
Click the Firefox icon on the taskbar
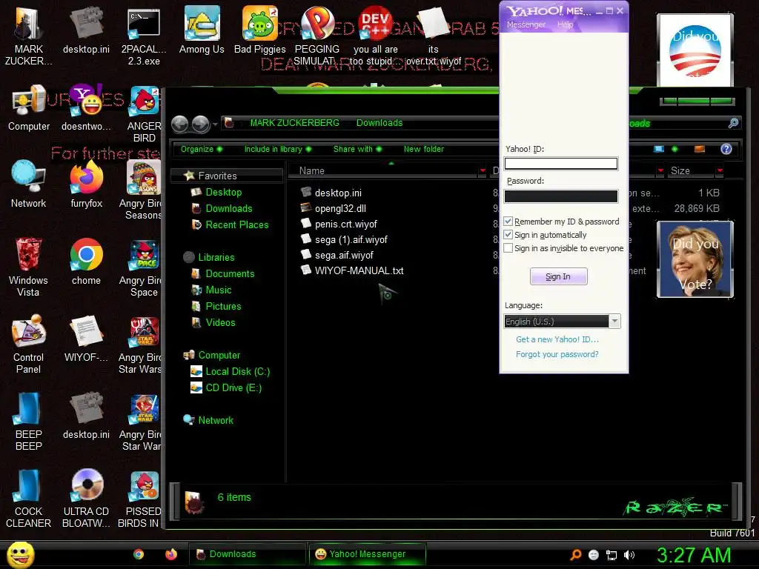(x=171, y=554)
